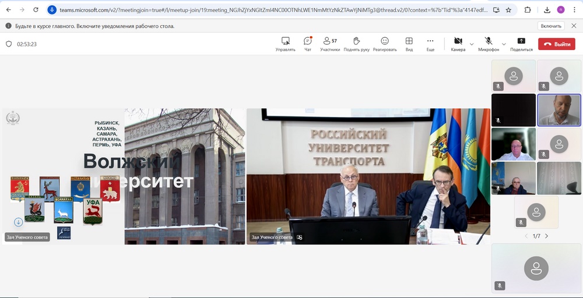Open browser downloads

(547, 10)
